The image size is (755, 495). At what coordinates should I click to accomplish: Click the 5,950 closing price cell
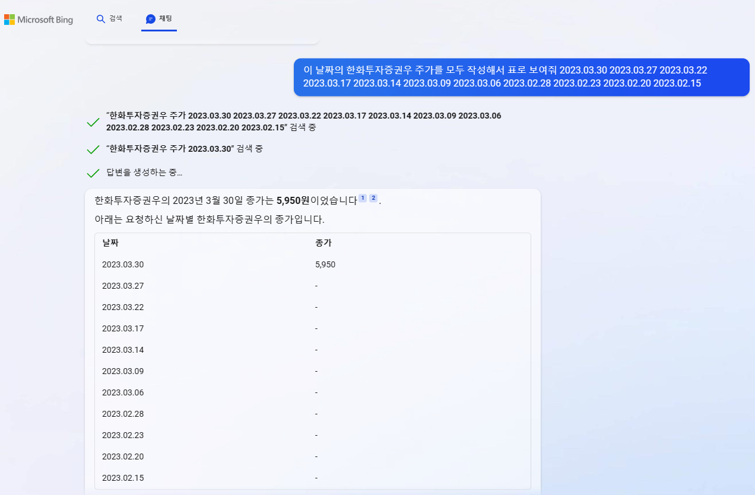click(x=325, y=264)
